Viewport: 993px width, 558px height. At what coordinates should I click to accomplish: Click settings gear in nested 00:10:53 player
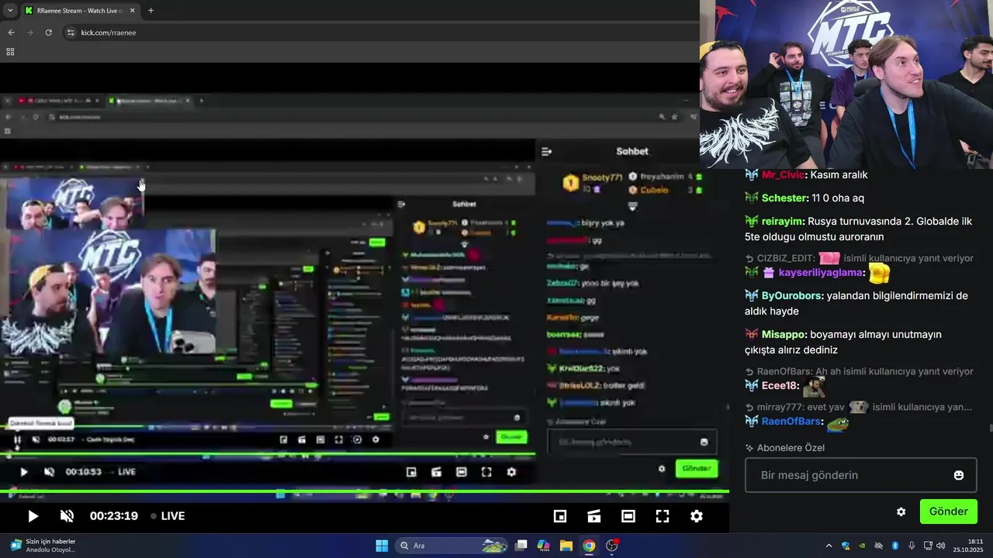(x=511, y=472)
